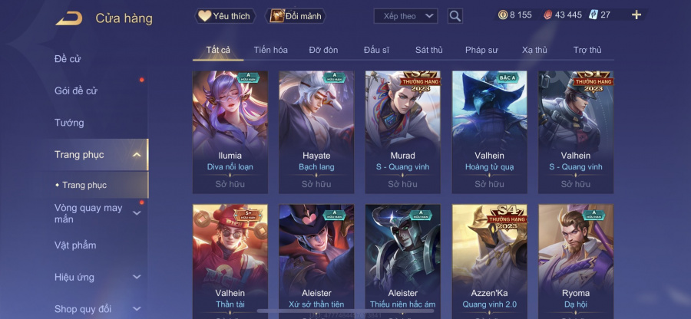The width and height of the screenshot is (691, 319).
Task: Tap the golden back arrow icon
Action: tap(69, 18)
